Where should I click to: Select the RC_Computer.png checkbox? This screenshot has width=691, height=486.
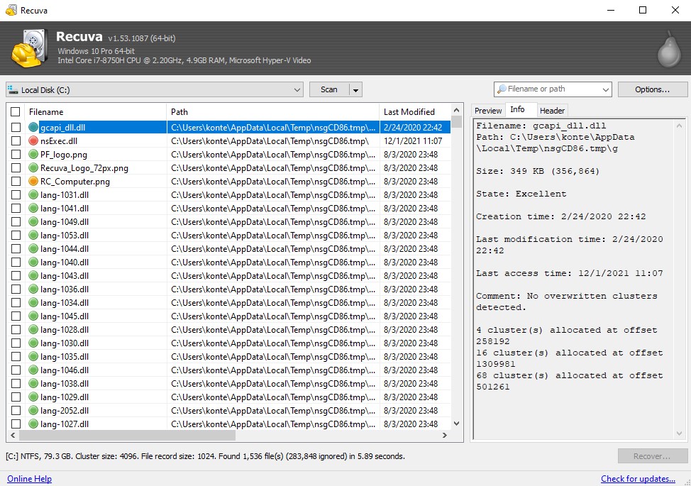(16, 181)
